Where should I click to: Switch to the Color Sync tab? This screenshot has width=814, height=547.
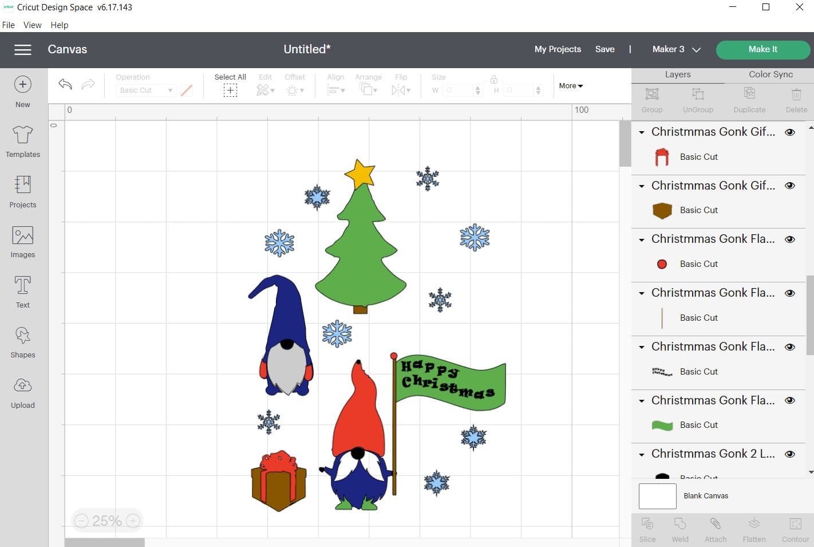coord(770,74)
